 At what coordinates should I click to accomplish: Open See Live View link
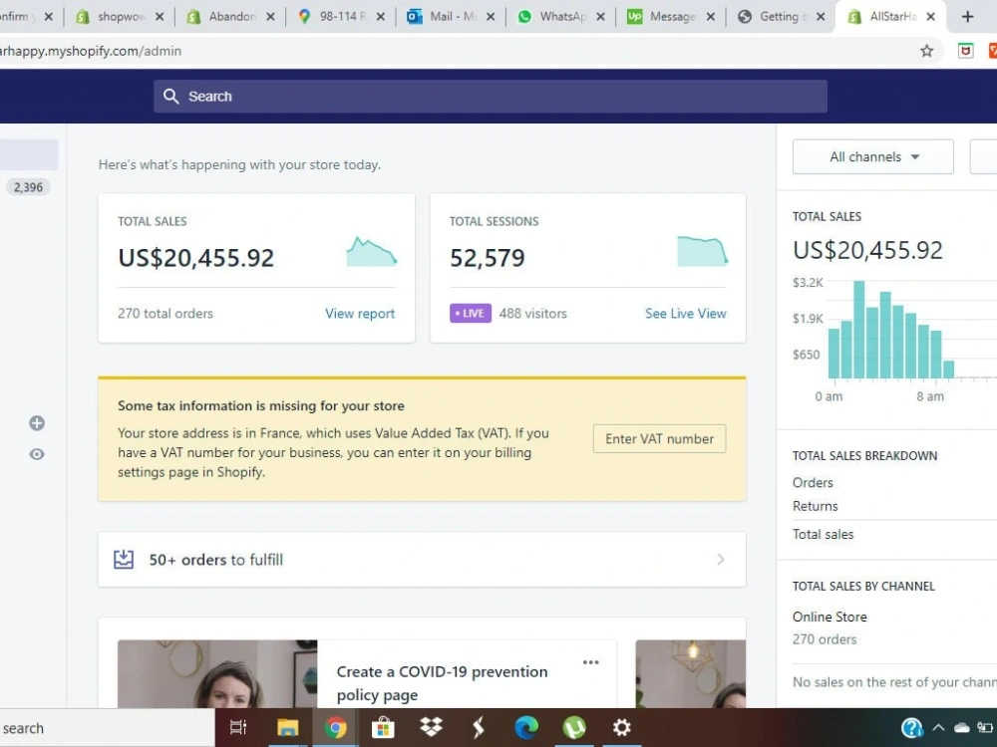pos(686,313)
